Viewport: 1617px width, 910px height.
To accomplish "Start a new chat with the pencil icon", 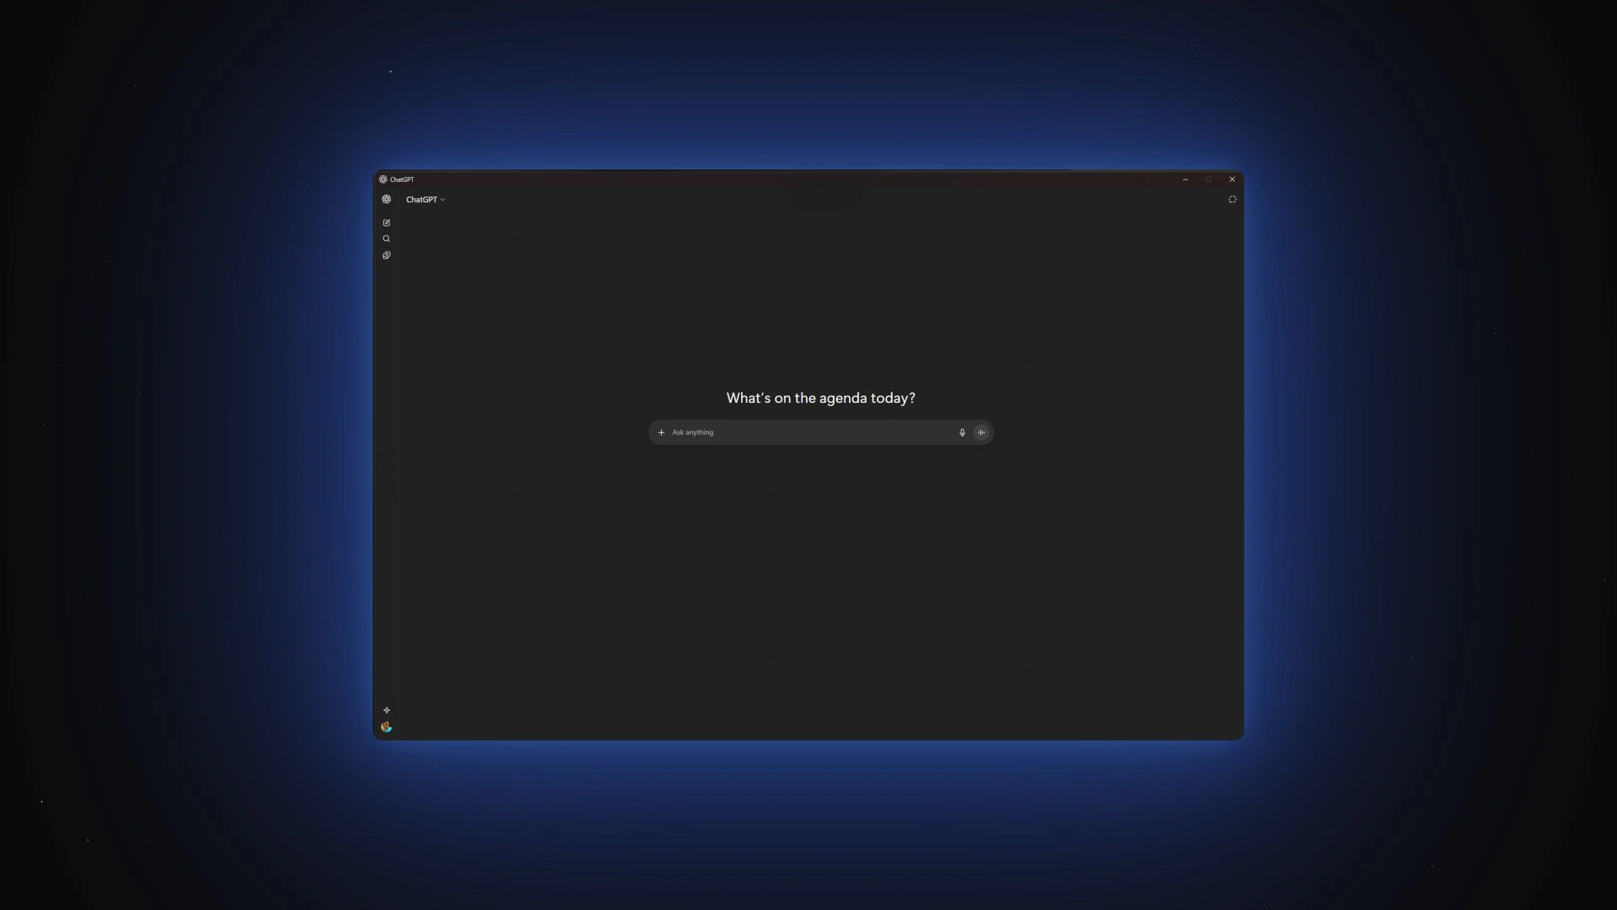I will point(387,222).
